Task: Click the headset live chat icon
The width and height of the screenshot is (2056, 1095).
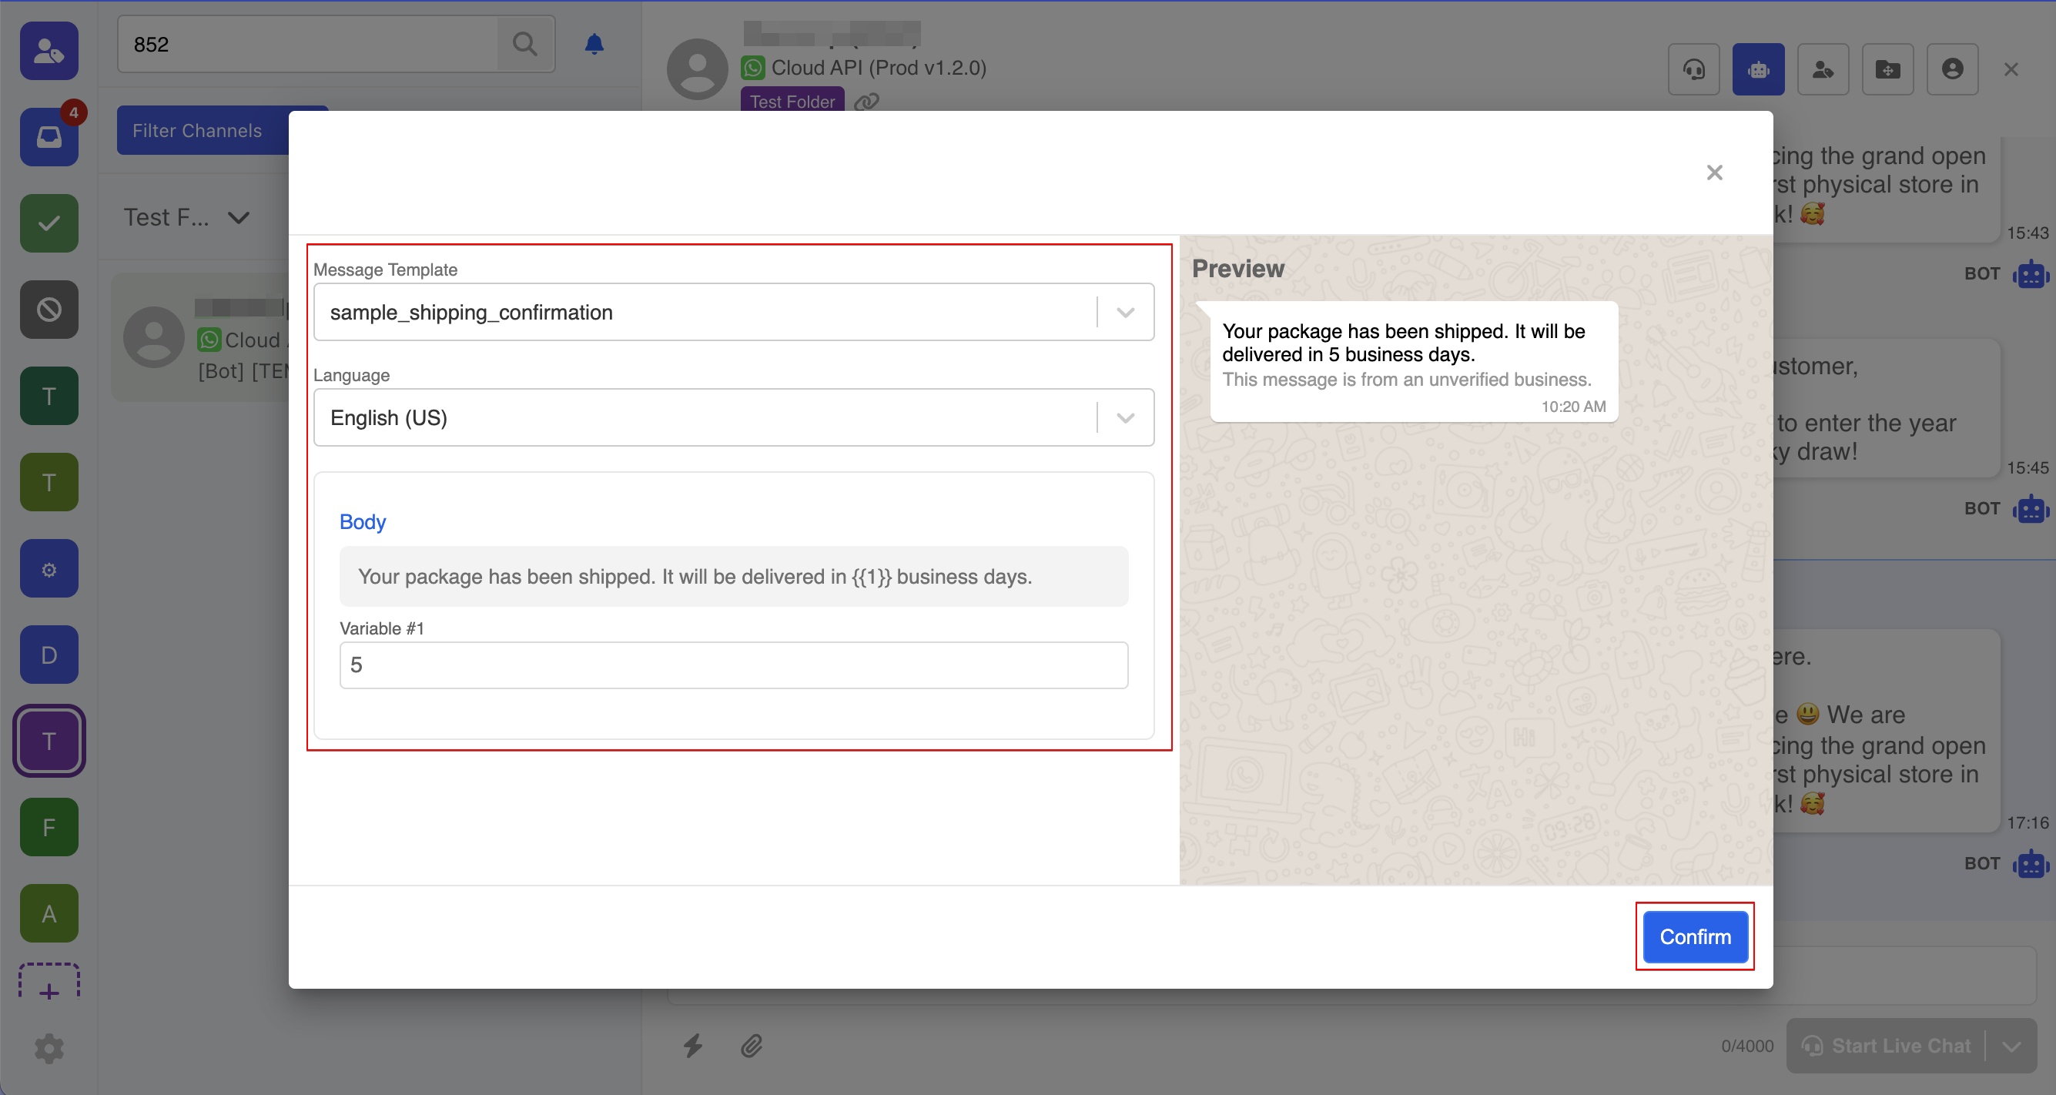Action: pyautogui.click(x=1693, y=69)
